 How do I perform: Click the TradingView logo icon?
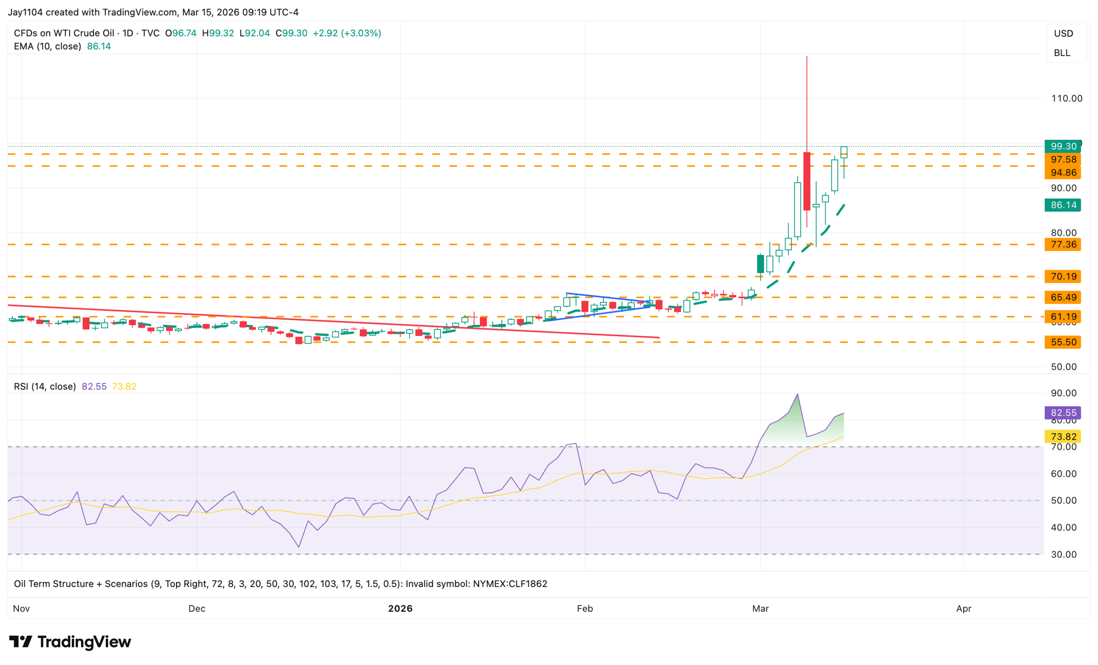21,642
